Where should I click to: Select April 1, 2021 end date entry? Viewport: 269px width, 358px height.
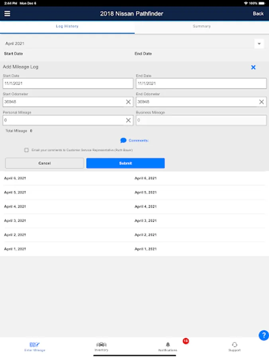tap(145, 249)
